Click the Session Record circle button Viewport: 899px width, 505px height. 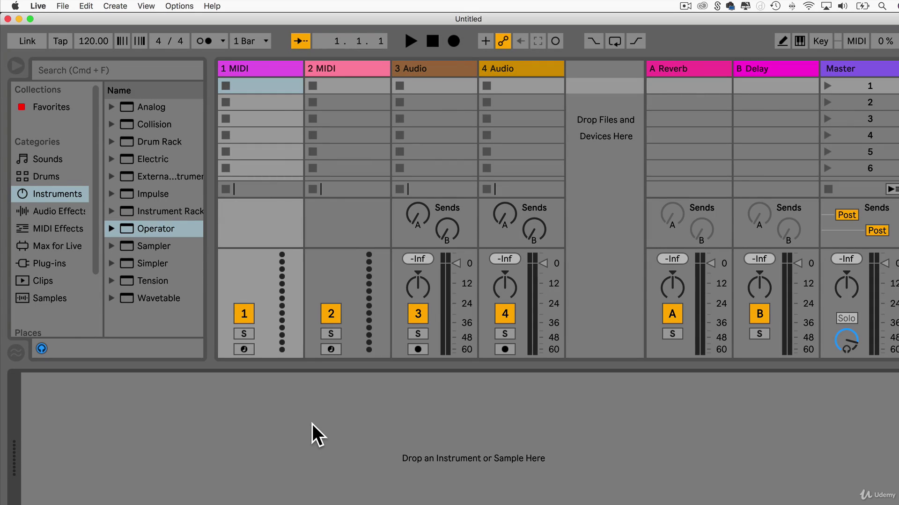pyautogui.click(x=555, y=41)
